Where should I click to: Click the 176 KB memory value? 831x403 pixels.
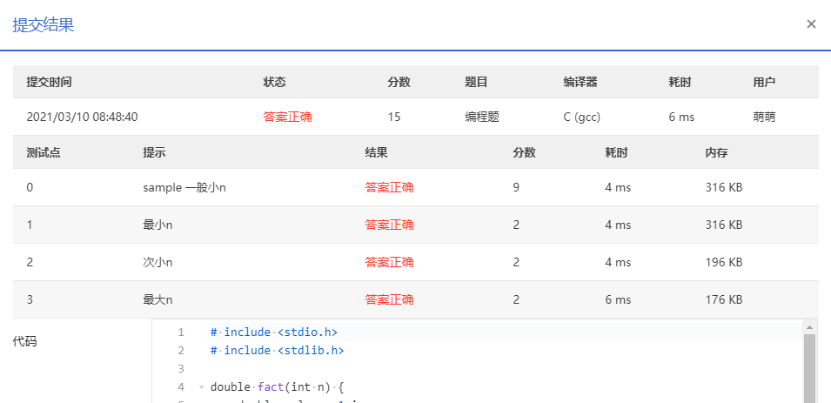[723, 300]
